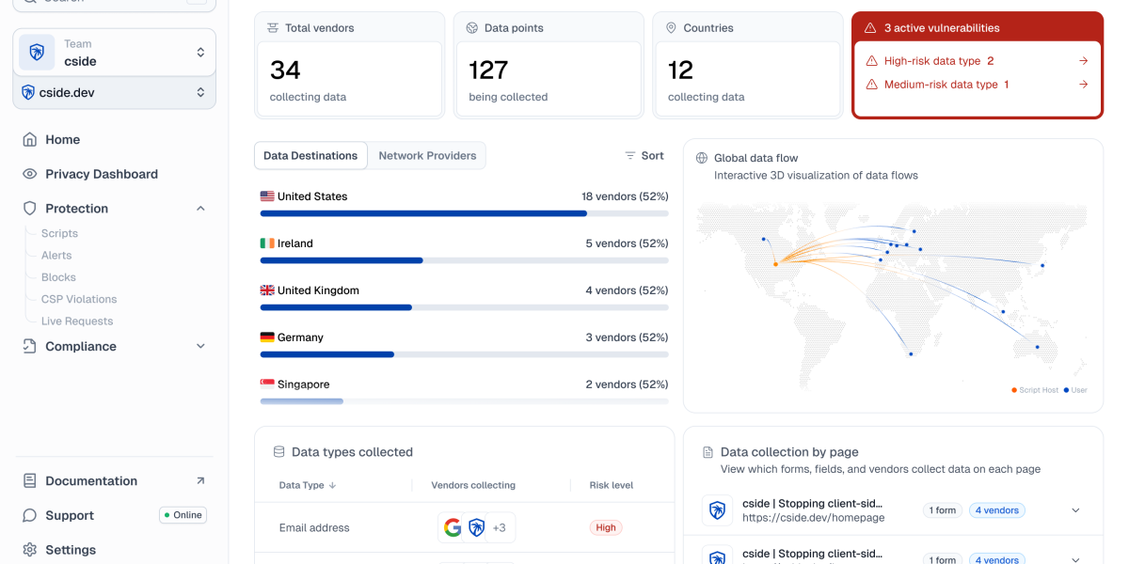The height and width of the screenshot is (564, 1129).
Task: Collapse the Protection section
Action: (x=199, y=208)
